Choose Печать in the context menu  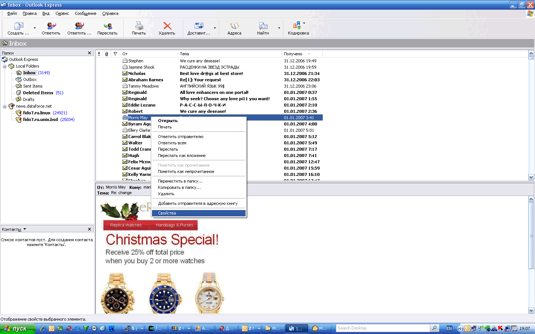point(199,127)
